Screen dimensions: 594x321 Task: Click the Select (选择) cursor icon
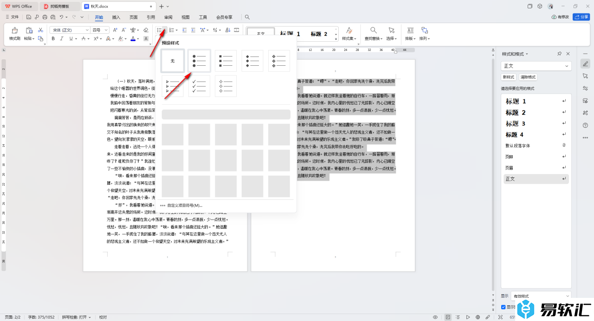[x=392, y=30]
